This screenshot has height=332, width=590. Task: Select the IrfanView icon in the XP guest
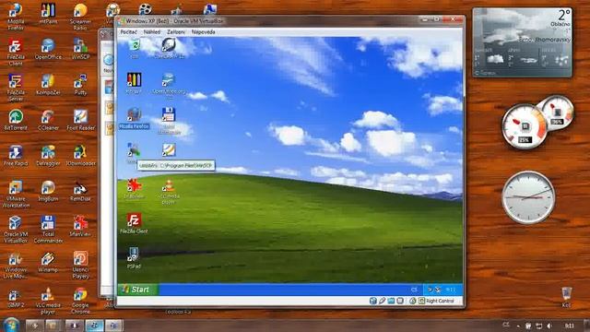coord(134,188)
